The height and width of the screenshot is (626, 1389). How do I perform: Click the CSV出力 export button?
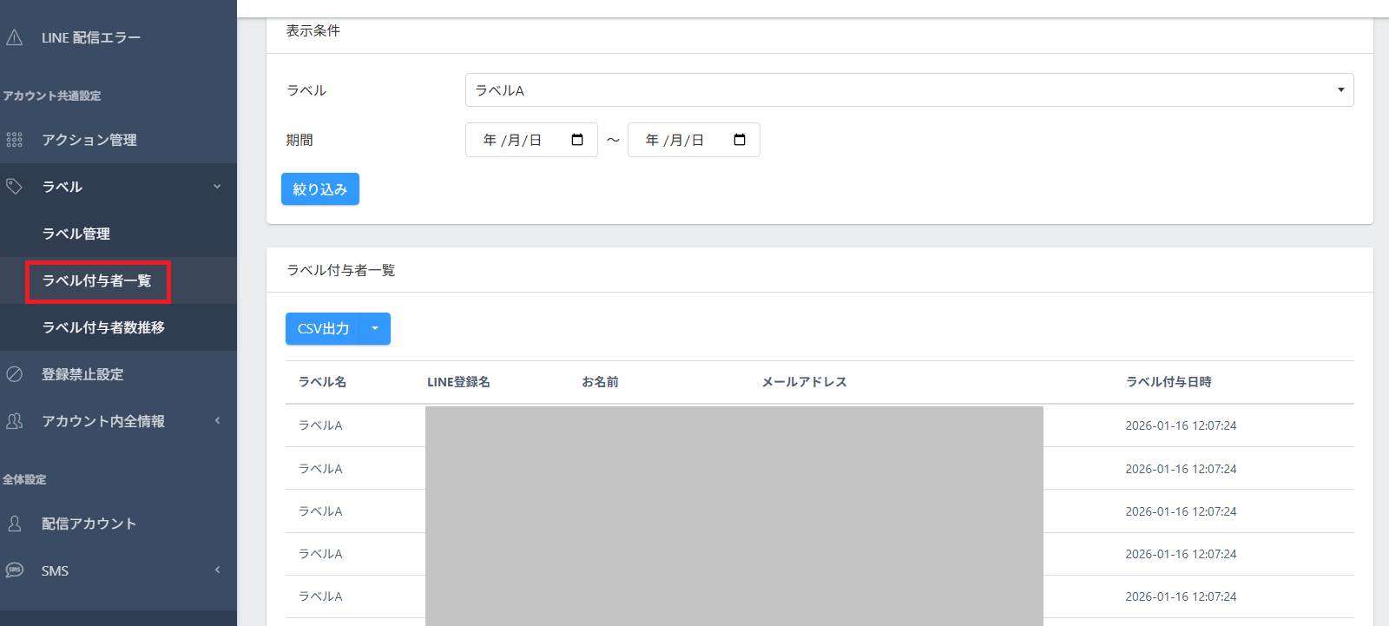[x=323, y=329]
